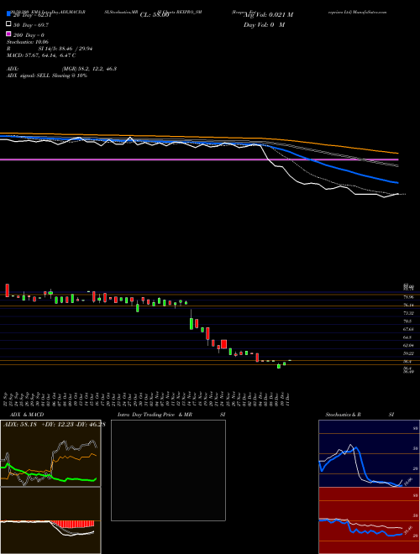The width and height of the screenshot is (420, 554).
Task: Select the '200 Day = 0' legend text
Action: pyautogui.click(x=29, y=35)
